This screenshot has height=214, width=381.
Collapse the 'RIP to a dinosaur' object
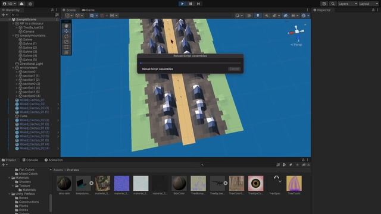13,24
